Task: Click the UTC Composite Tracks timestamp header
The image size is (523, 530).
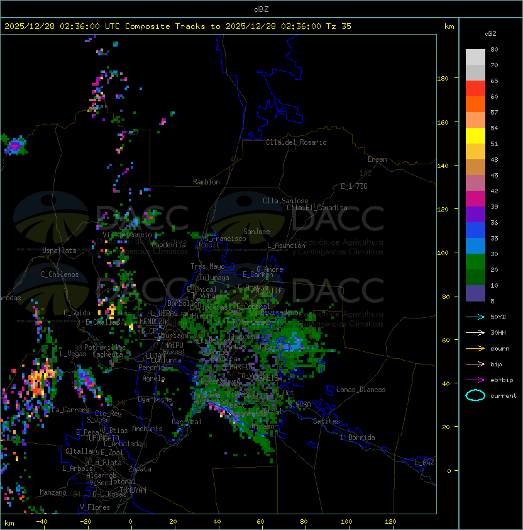Action: click(x=178, y=26)
